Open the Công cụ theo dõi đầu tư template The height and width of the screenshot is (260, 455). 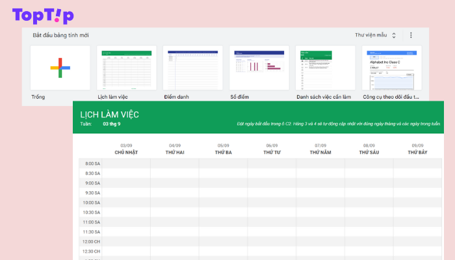click(x=391, y=68)
